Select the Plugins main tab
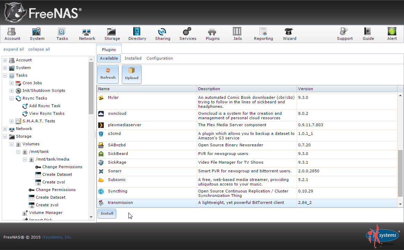404x250 pixels. pos(109,49)
